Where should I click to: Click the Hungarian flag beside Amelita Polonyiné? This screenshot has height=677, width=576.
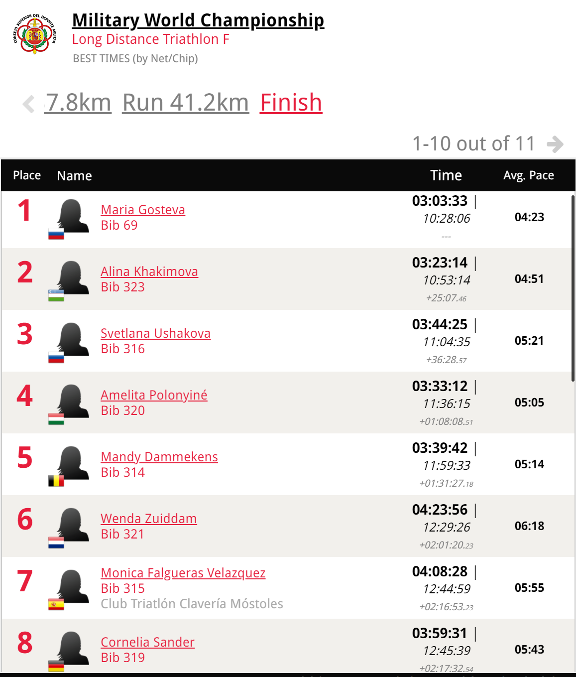click(x=56, y=419)
